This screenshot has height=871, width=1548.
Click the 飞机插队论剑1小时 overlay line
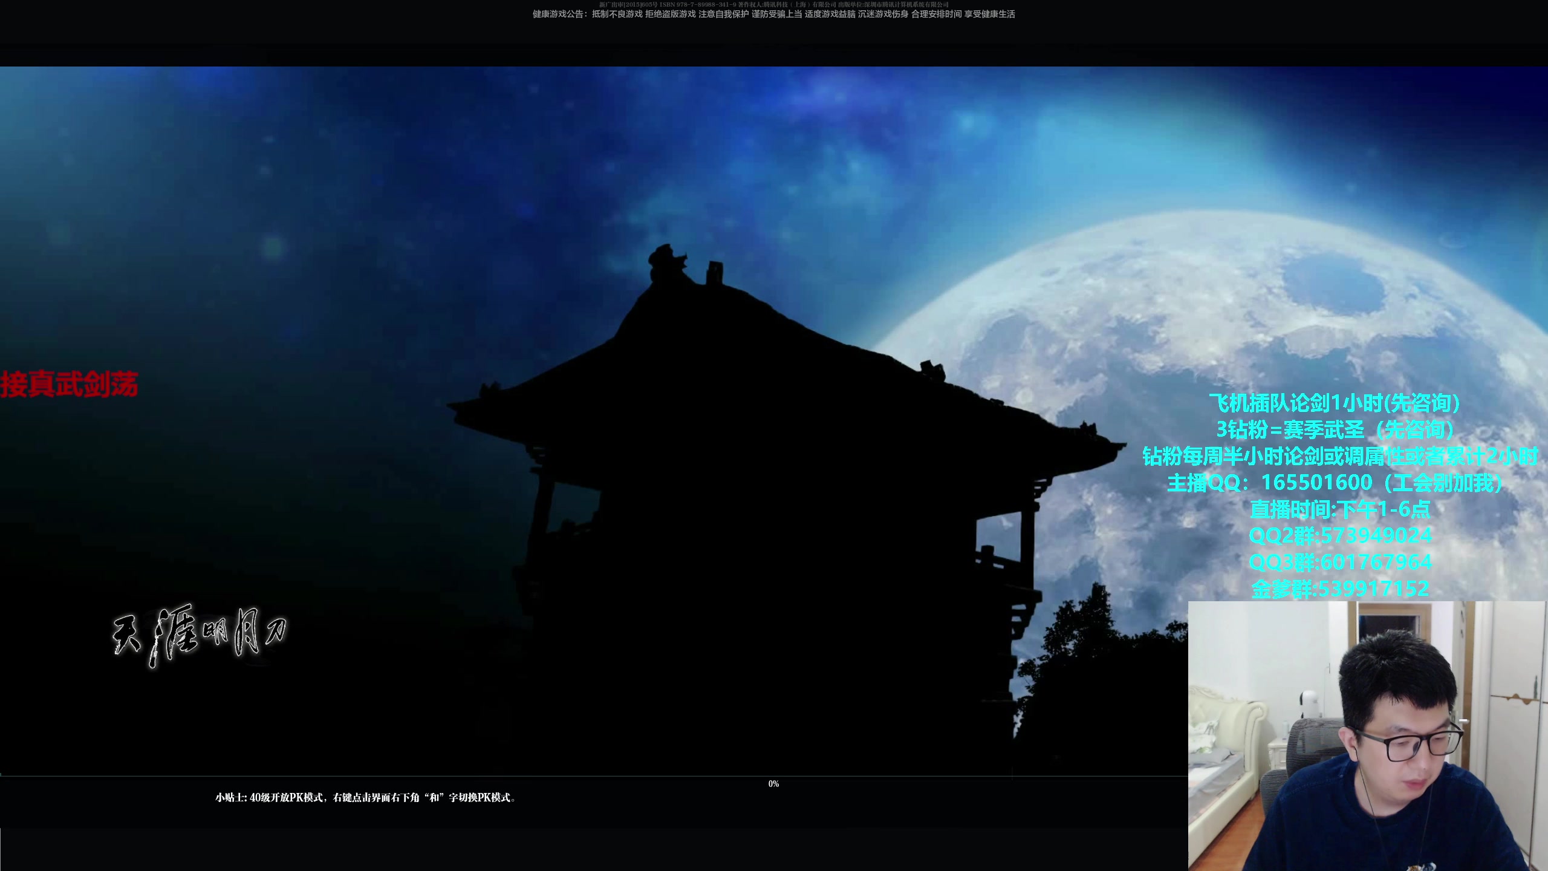point(1334,403)
